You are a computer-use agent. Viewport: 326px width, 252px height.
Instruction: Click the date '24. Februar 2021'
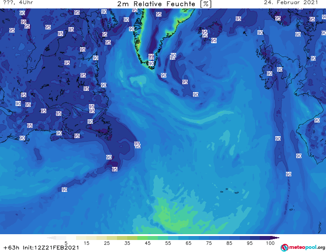click(291, 3)
